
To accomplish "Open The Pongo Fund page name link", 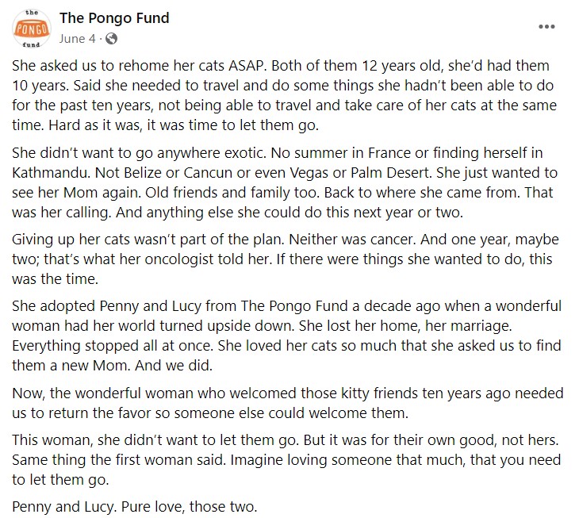I will pyautogui.click(x=114, y=18).
